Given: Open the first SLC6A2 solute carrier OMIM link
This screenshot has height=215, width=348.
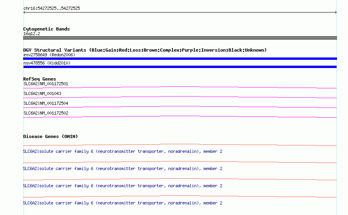Looking at the screenshot, I should (x=122, y=152).
